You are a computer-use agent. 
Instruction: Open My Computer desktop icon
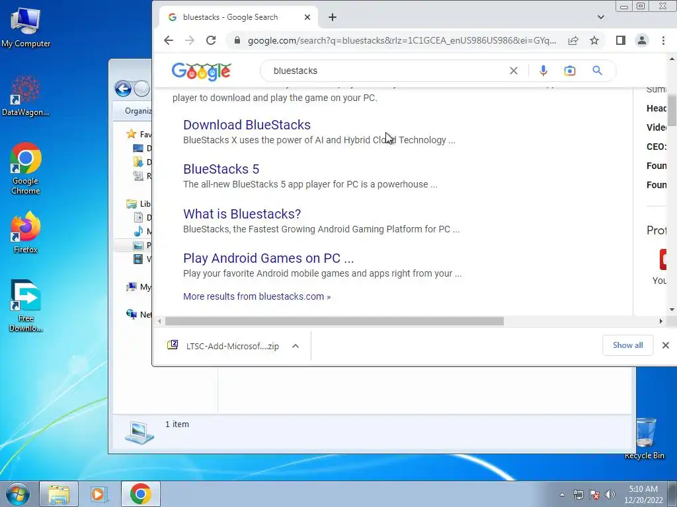click(x=26, y=28)
